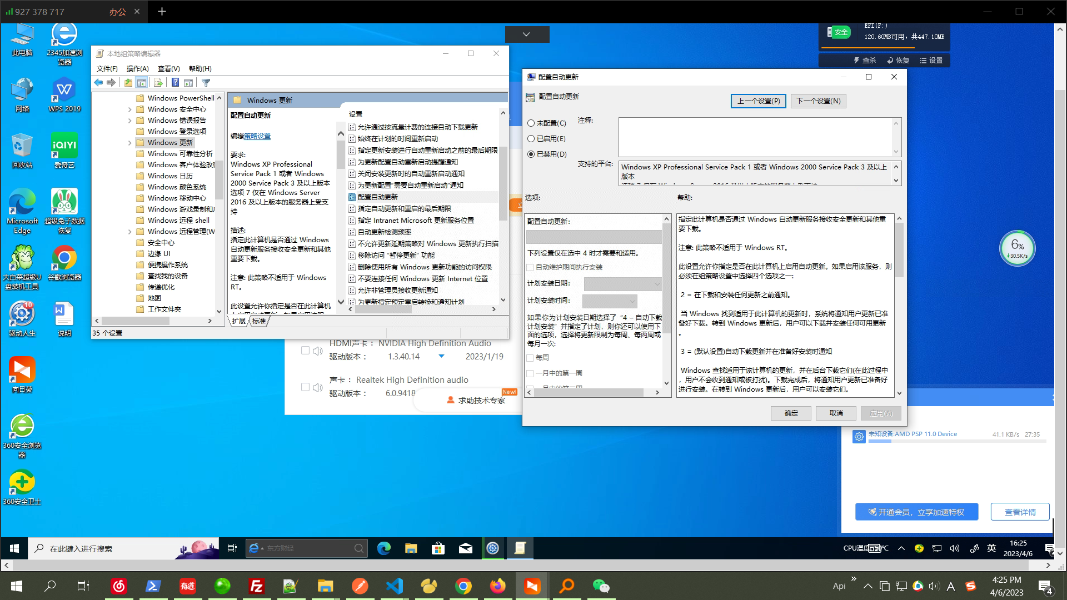Select the 已启用(E) radio button
The image size is (1067, 600).
[531, 139]
